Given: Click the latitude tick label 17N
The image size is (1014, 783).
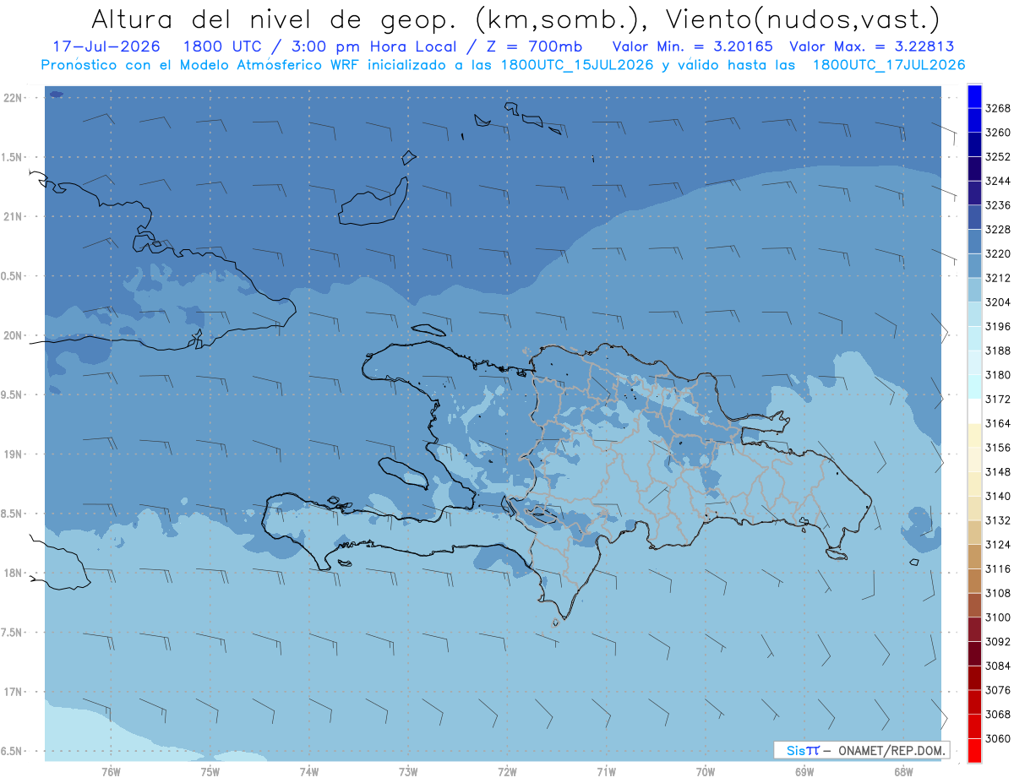Looking at the screenshot, I should (x=12, y=693).
